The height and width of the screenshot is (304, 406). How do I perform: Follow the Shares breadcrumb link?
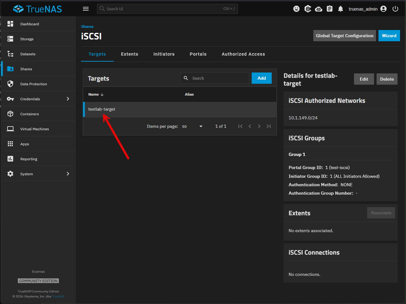(x=87, y=27)
